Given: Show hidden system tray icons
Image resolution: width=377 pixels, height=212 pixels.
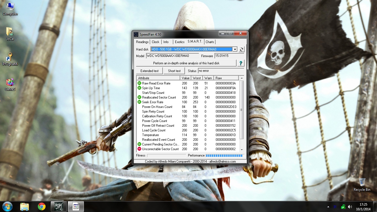Looking at the screenshot, I should click(x=328, y=207).
